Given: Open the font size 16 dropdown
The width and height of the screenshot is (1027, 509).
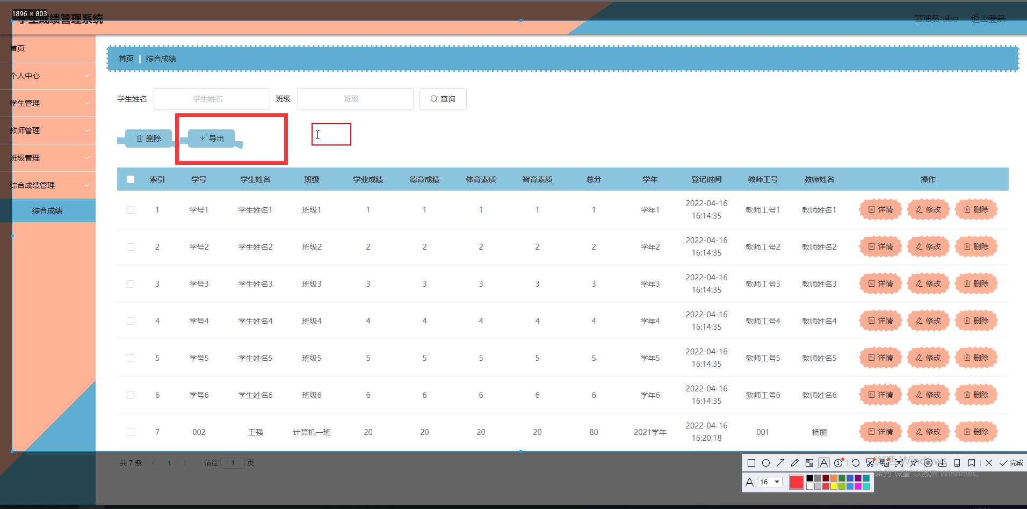Looking at the screenshot, I should [x=770, y=482].
